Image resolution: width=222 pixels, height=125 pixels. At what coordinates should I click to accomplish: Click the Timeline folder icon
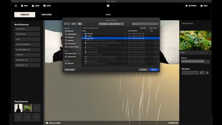pyautogui.click(x=86, y=34)
